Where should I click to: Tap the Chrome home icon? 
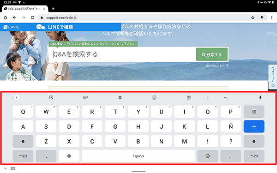[5, 18]
